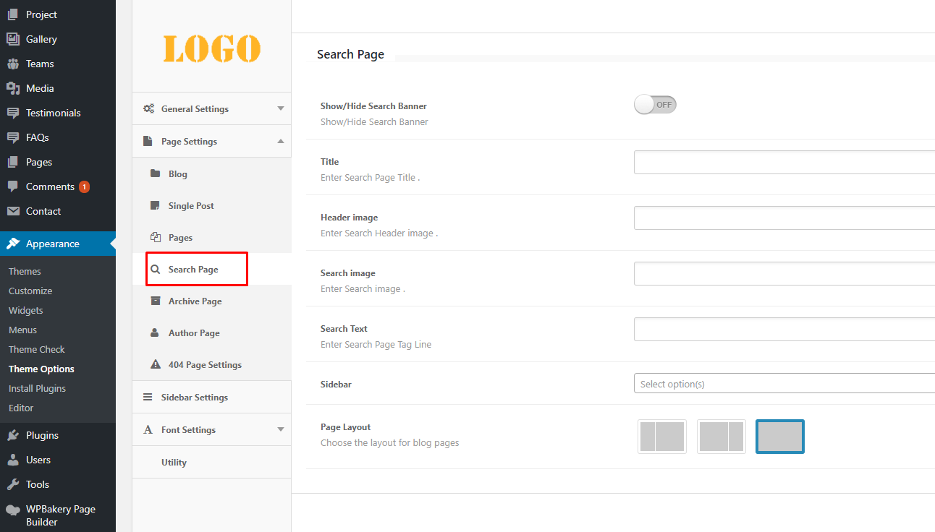Collapse the Page Settings section arrow

281,142
